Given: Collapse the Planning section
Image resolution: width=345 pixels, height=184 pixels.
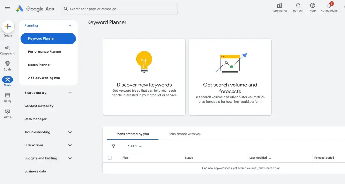Looking at the screenshot, I should point(70,26).
